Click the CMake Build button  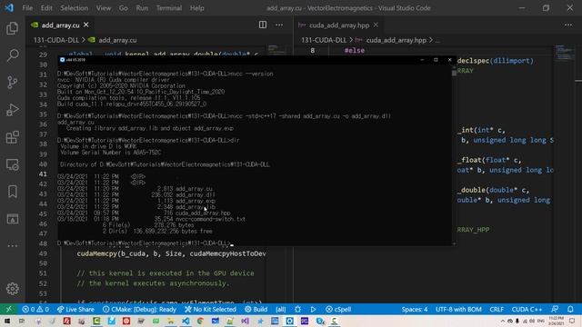click(x=256, y=309)
